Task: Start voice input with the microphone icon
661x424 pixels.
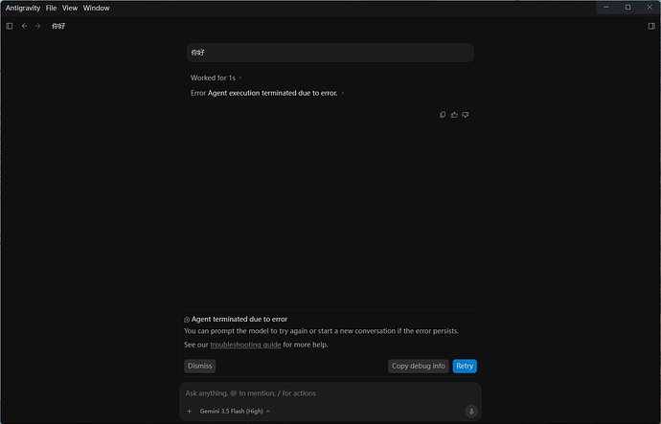Action: [471, 412]
